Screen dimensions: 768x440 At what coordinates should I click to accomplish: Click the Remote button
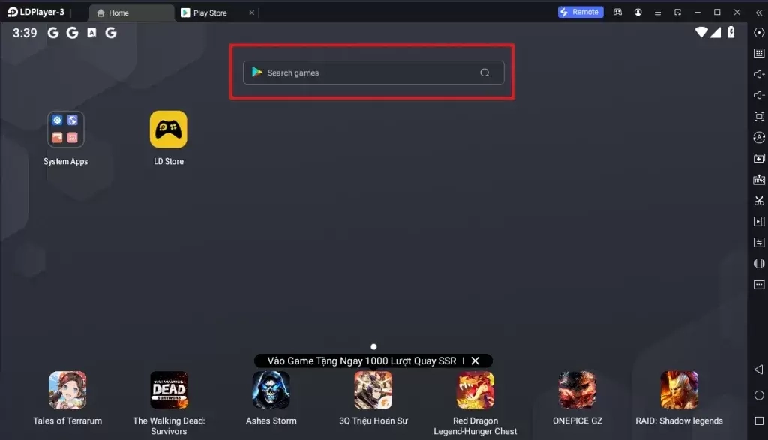point(580,12)
